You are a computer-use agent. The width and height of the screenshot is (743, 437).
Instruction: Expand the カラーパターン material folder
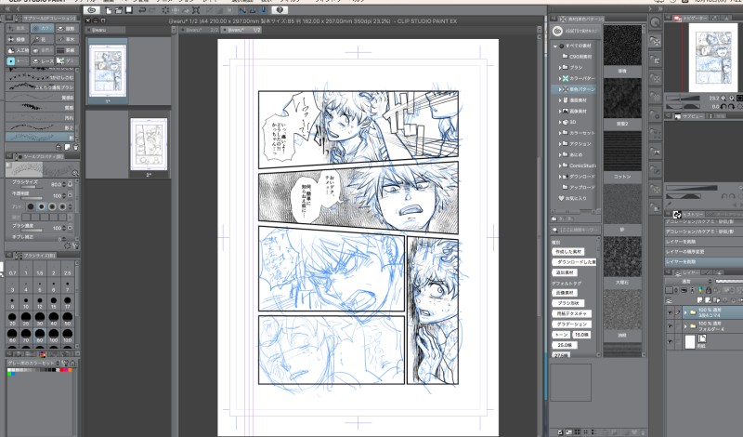coord(560,78)
